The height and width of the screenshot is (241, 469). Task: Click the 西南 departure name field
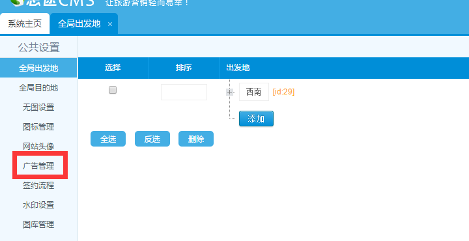254,92
